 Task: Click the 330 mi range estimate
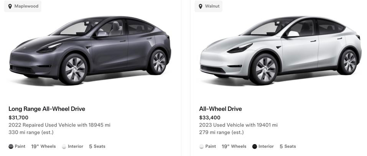(31, 132)
